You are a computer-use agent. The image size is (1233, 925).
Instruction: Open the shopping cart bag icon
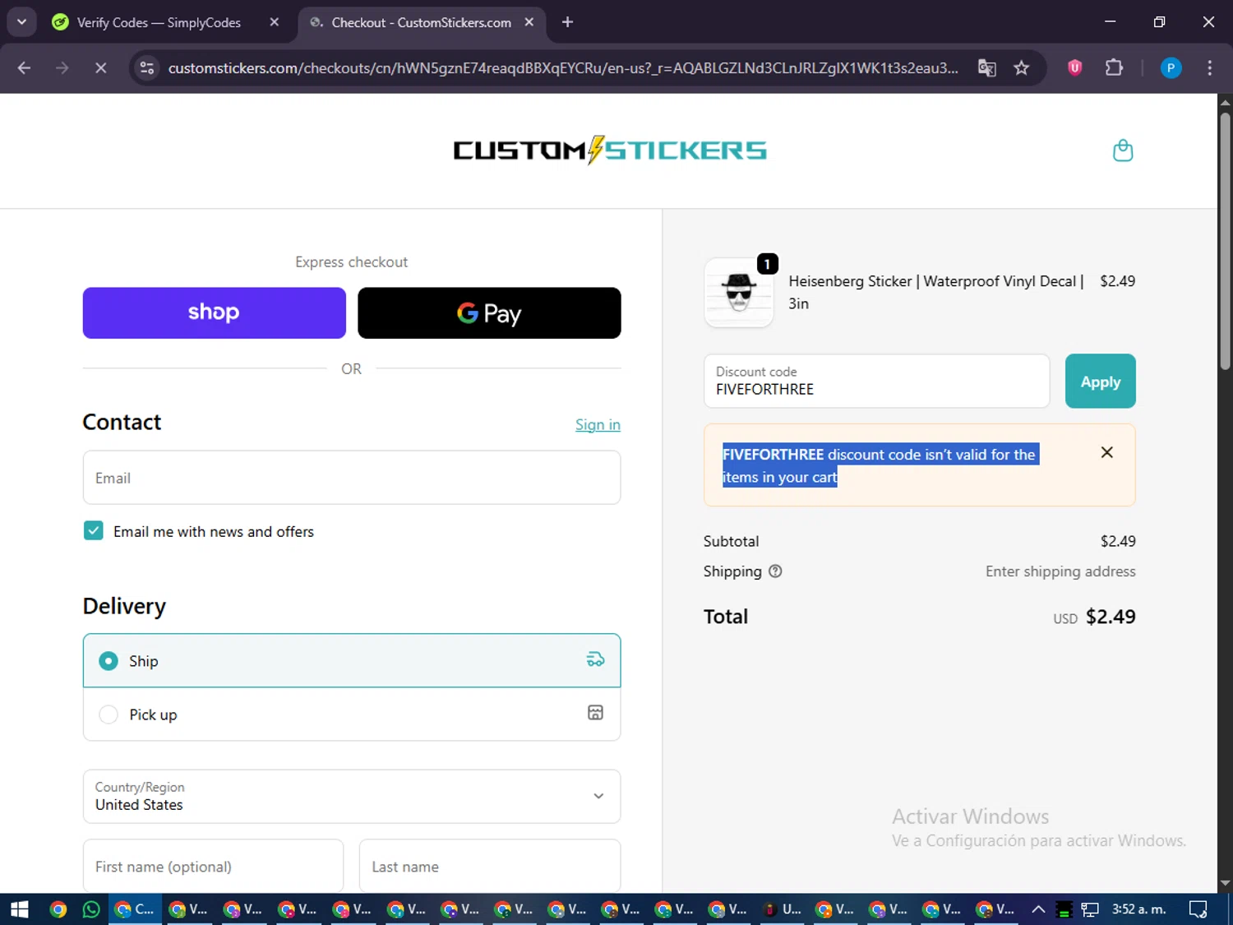coord(1123,150)
